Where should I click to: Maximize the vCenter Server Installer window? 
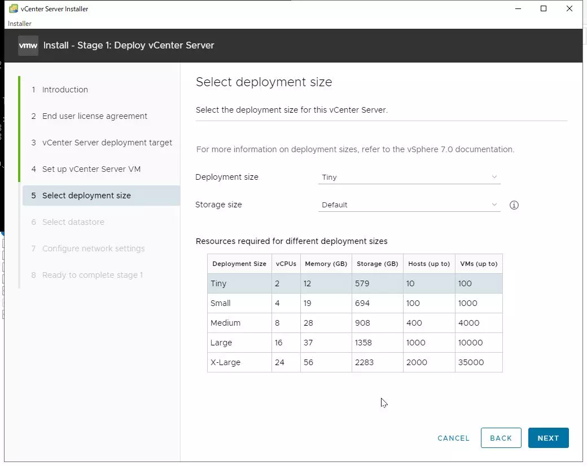[544, 8]
